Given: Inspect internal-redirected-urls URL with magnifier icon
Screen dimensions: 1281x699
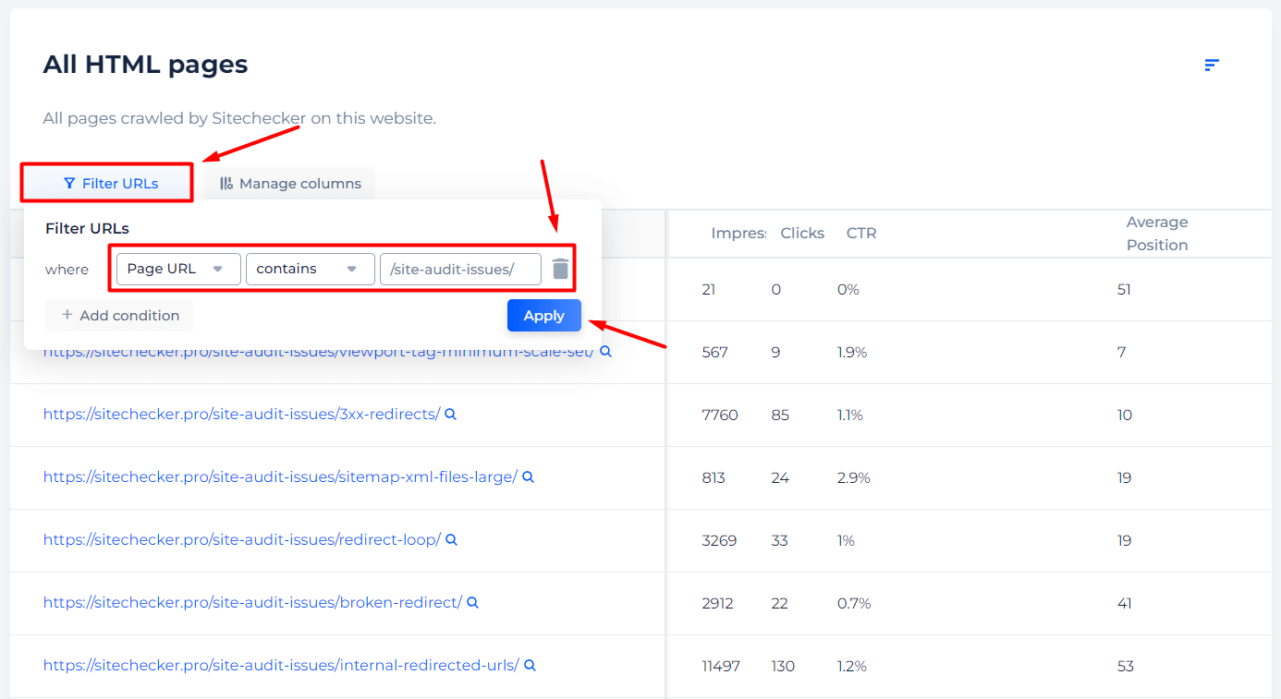Looking at the screenshot, I should (531, 665).
